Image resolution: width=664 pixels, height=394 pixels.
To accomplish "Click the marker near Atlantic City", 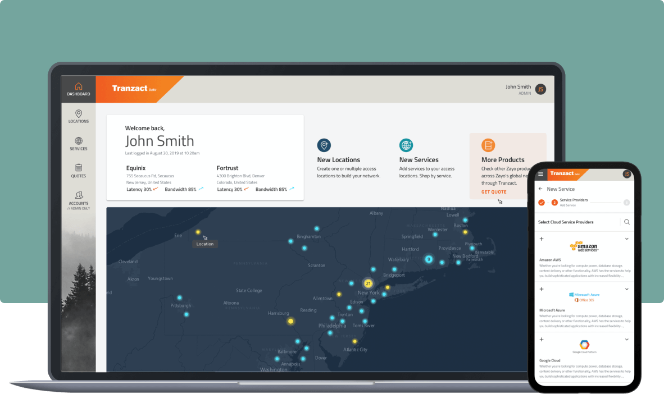I will [355, 342].
